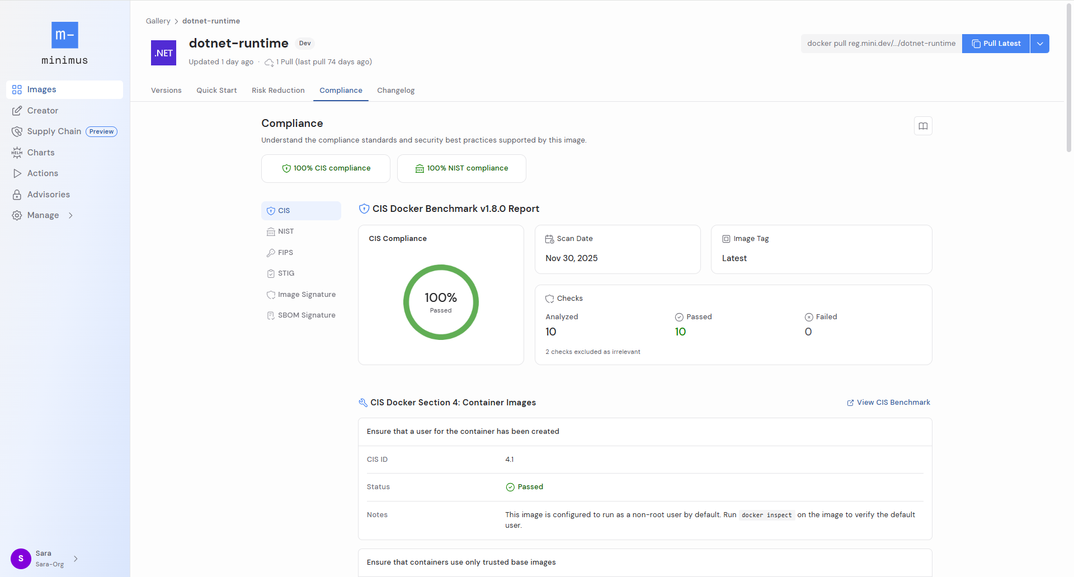
Task: Open Image Signature section
Action: 301,295
